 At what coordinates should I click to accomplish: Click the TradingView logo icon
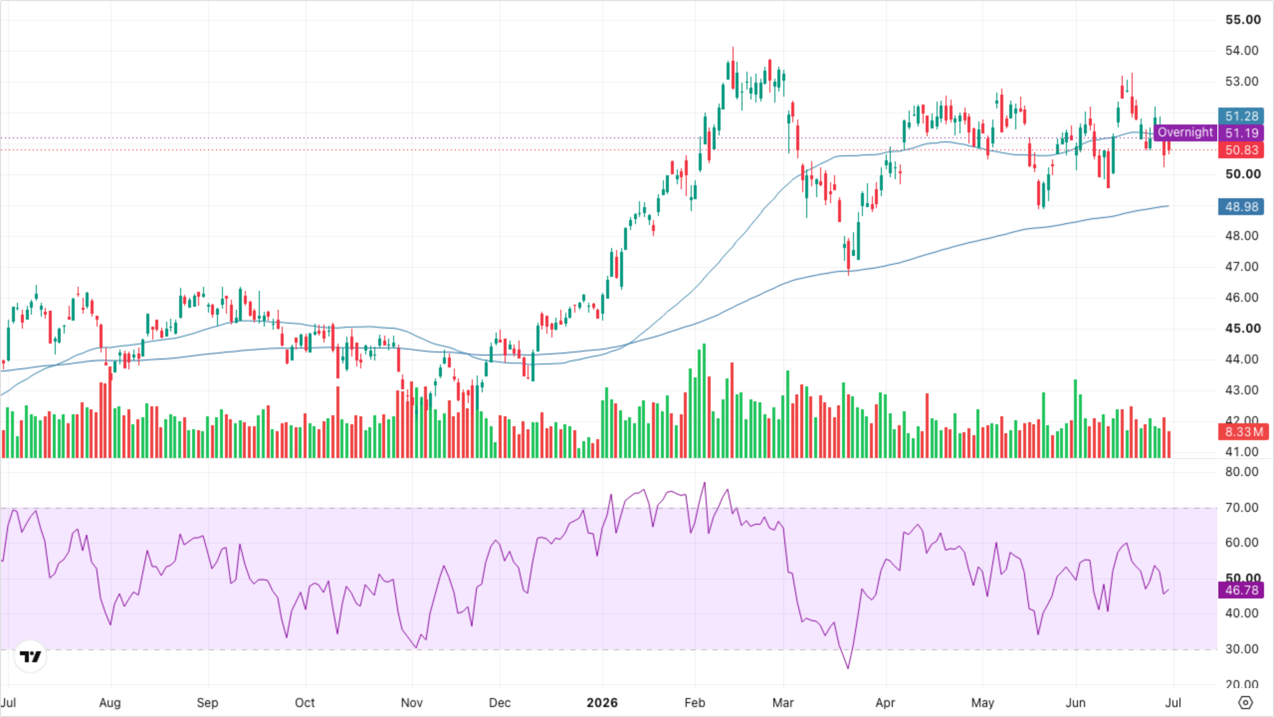click(x=30, y=656)
